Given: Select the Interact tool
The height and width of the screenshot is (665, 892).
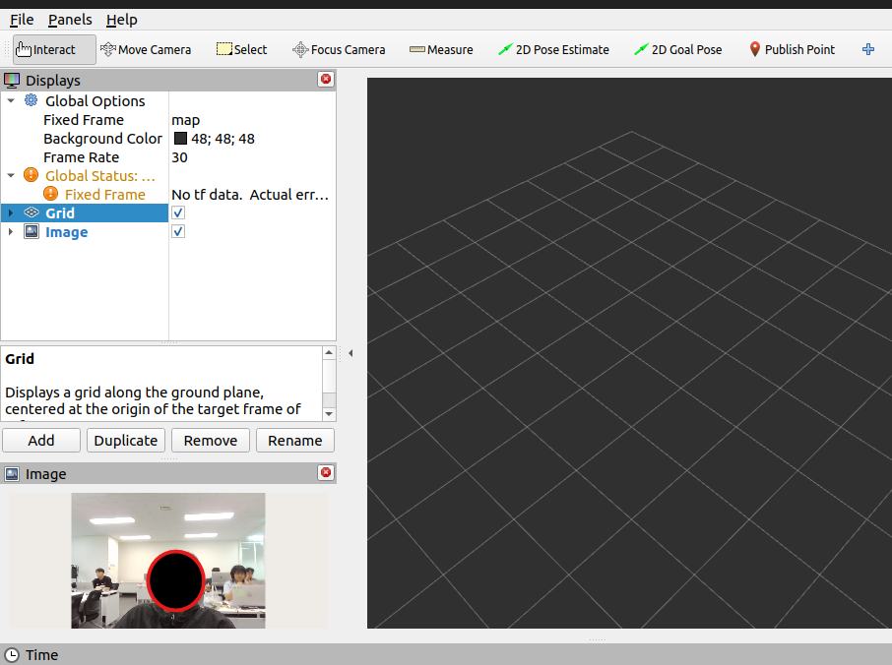Looking at the screenshot, I should click(x=54, y=50).
